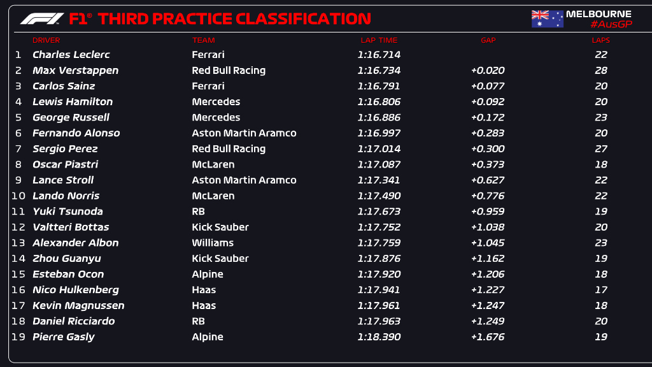Viewport: 652px width, 367px height.
Task: Click Pierre Gasly's lap time 1:18.390
Action: (379, 337)
